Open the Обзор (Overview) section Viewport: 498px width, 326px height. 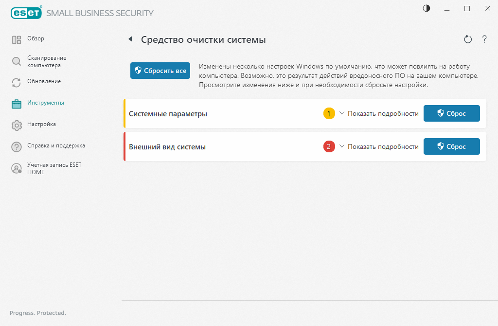click(x=16, y=39)
